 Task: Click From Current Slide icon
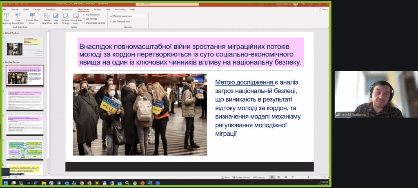[18, 18]
